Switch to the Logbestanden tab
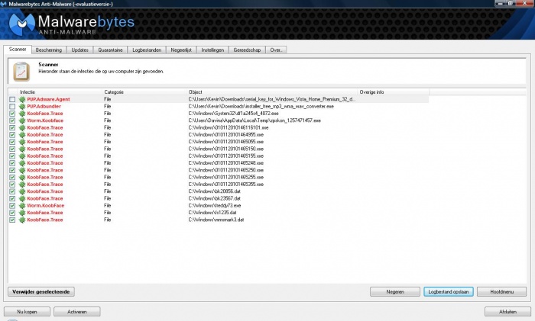The width and height of the screenshot is (535, 321). tap(147, 50)
